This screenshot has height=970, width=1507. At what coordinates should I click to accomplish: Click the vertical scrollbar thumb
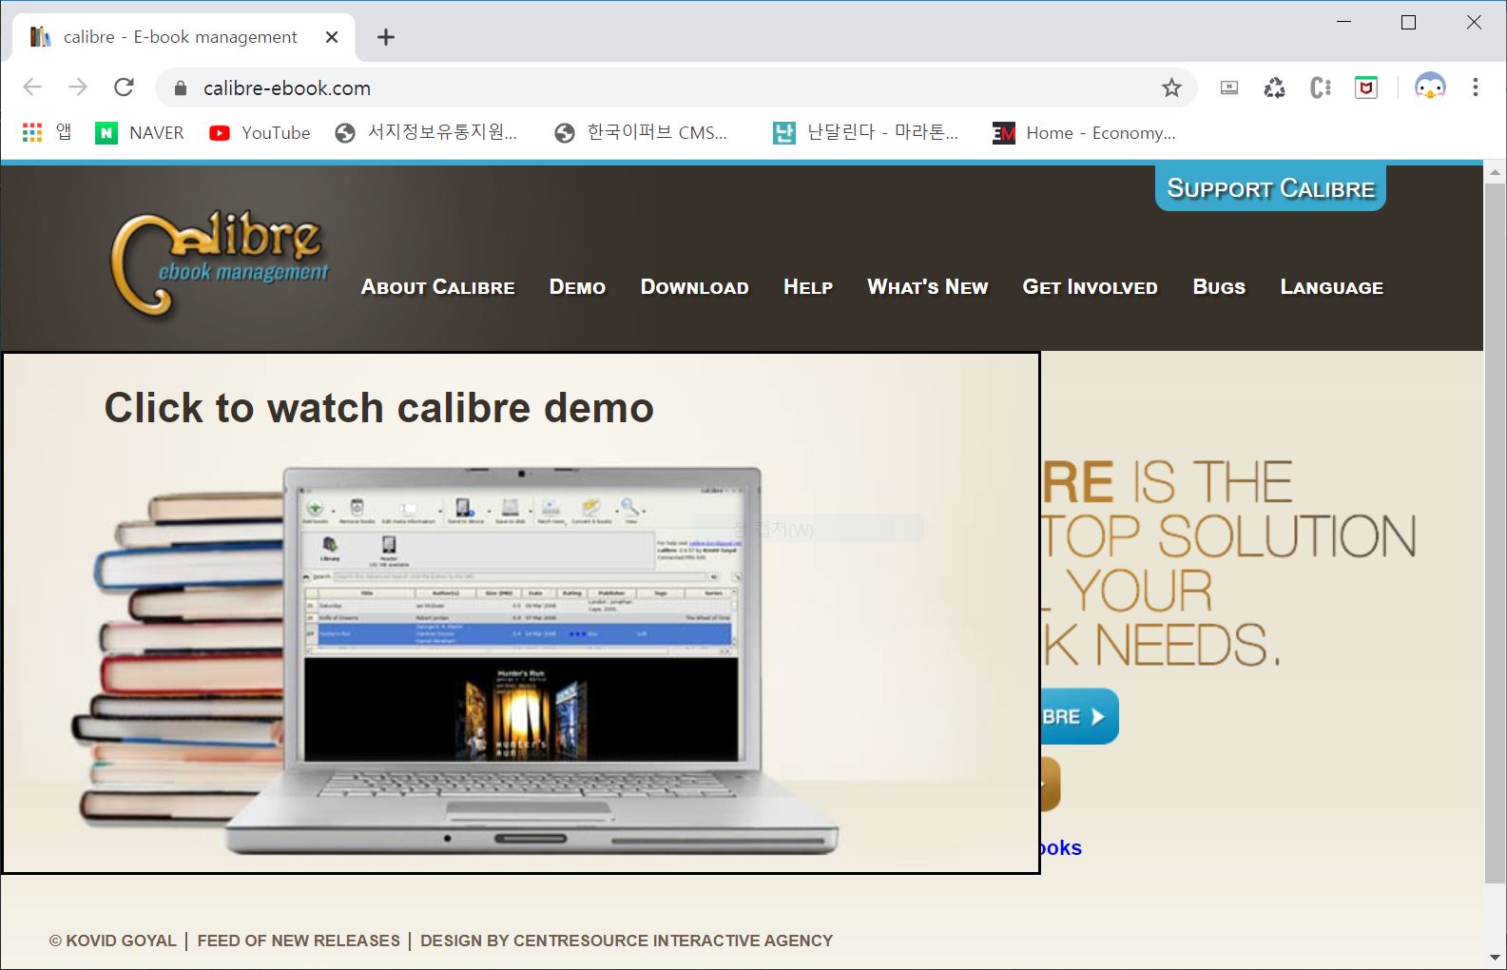[x=1495, y=534]
